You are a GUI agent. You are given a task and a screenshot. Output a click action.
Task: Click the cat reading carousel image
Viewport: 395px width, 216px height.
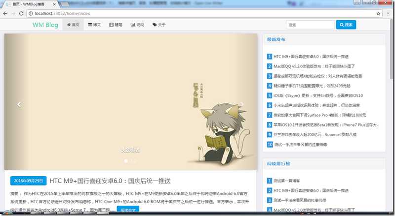point(131,102)
